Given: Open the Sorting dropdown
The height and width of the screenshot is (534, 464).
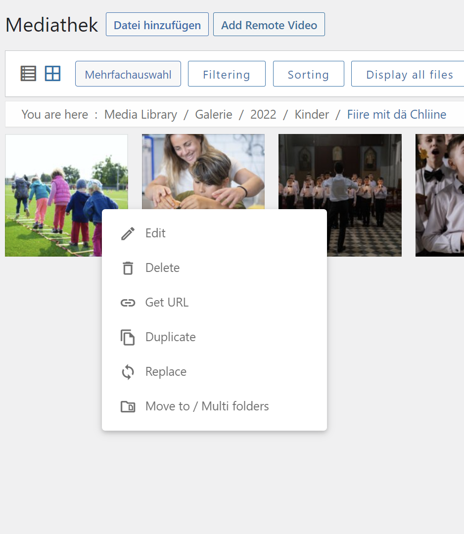Looking at the screenshot, I should pos(308,74).
